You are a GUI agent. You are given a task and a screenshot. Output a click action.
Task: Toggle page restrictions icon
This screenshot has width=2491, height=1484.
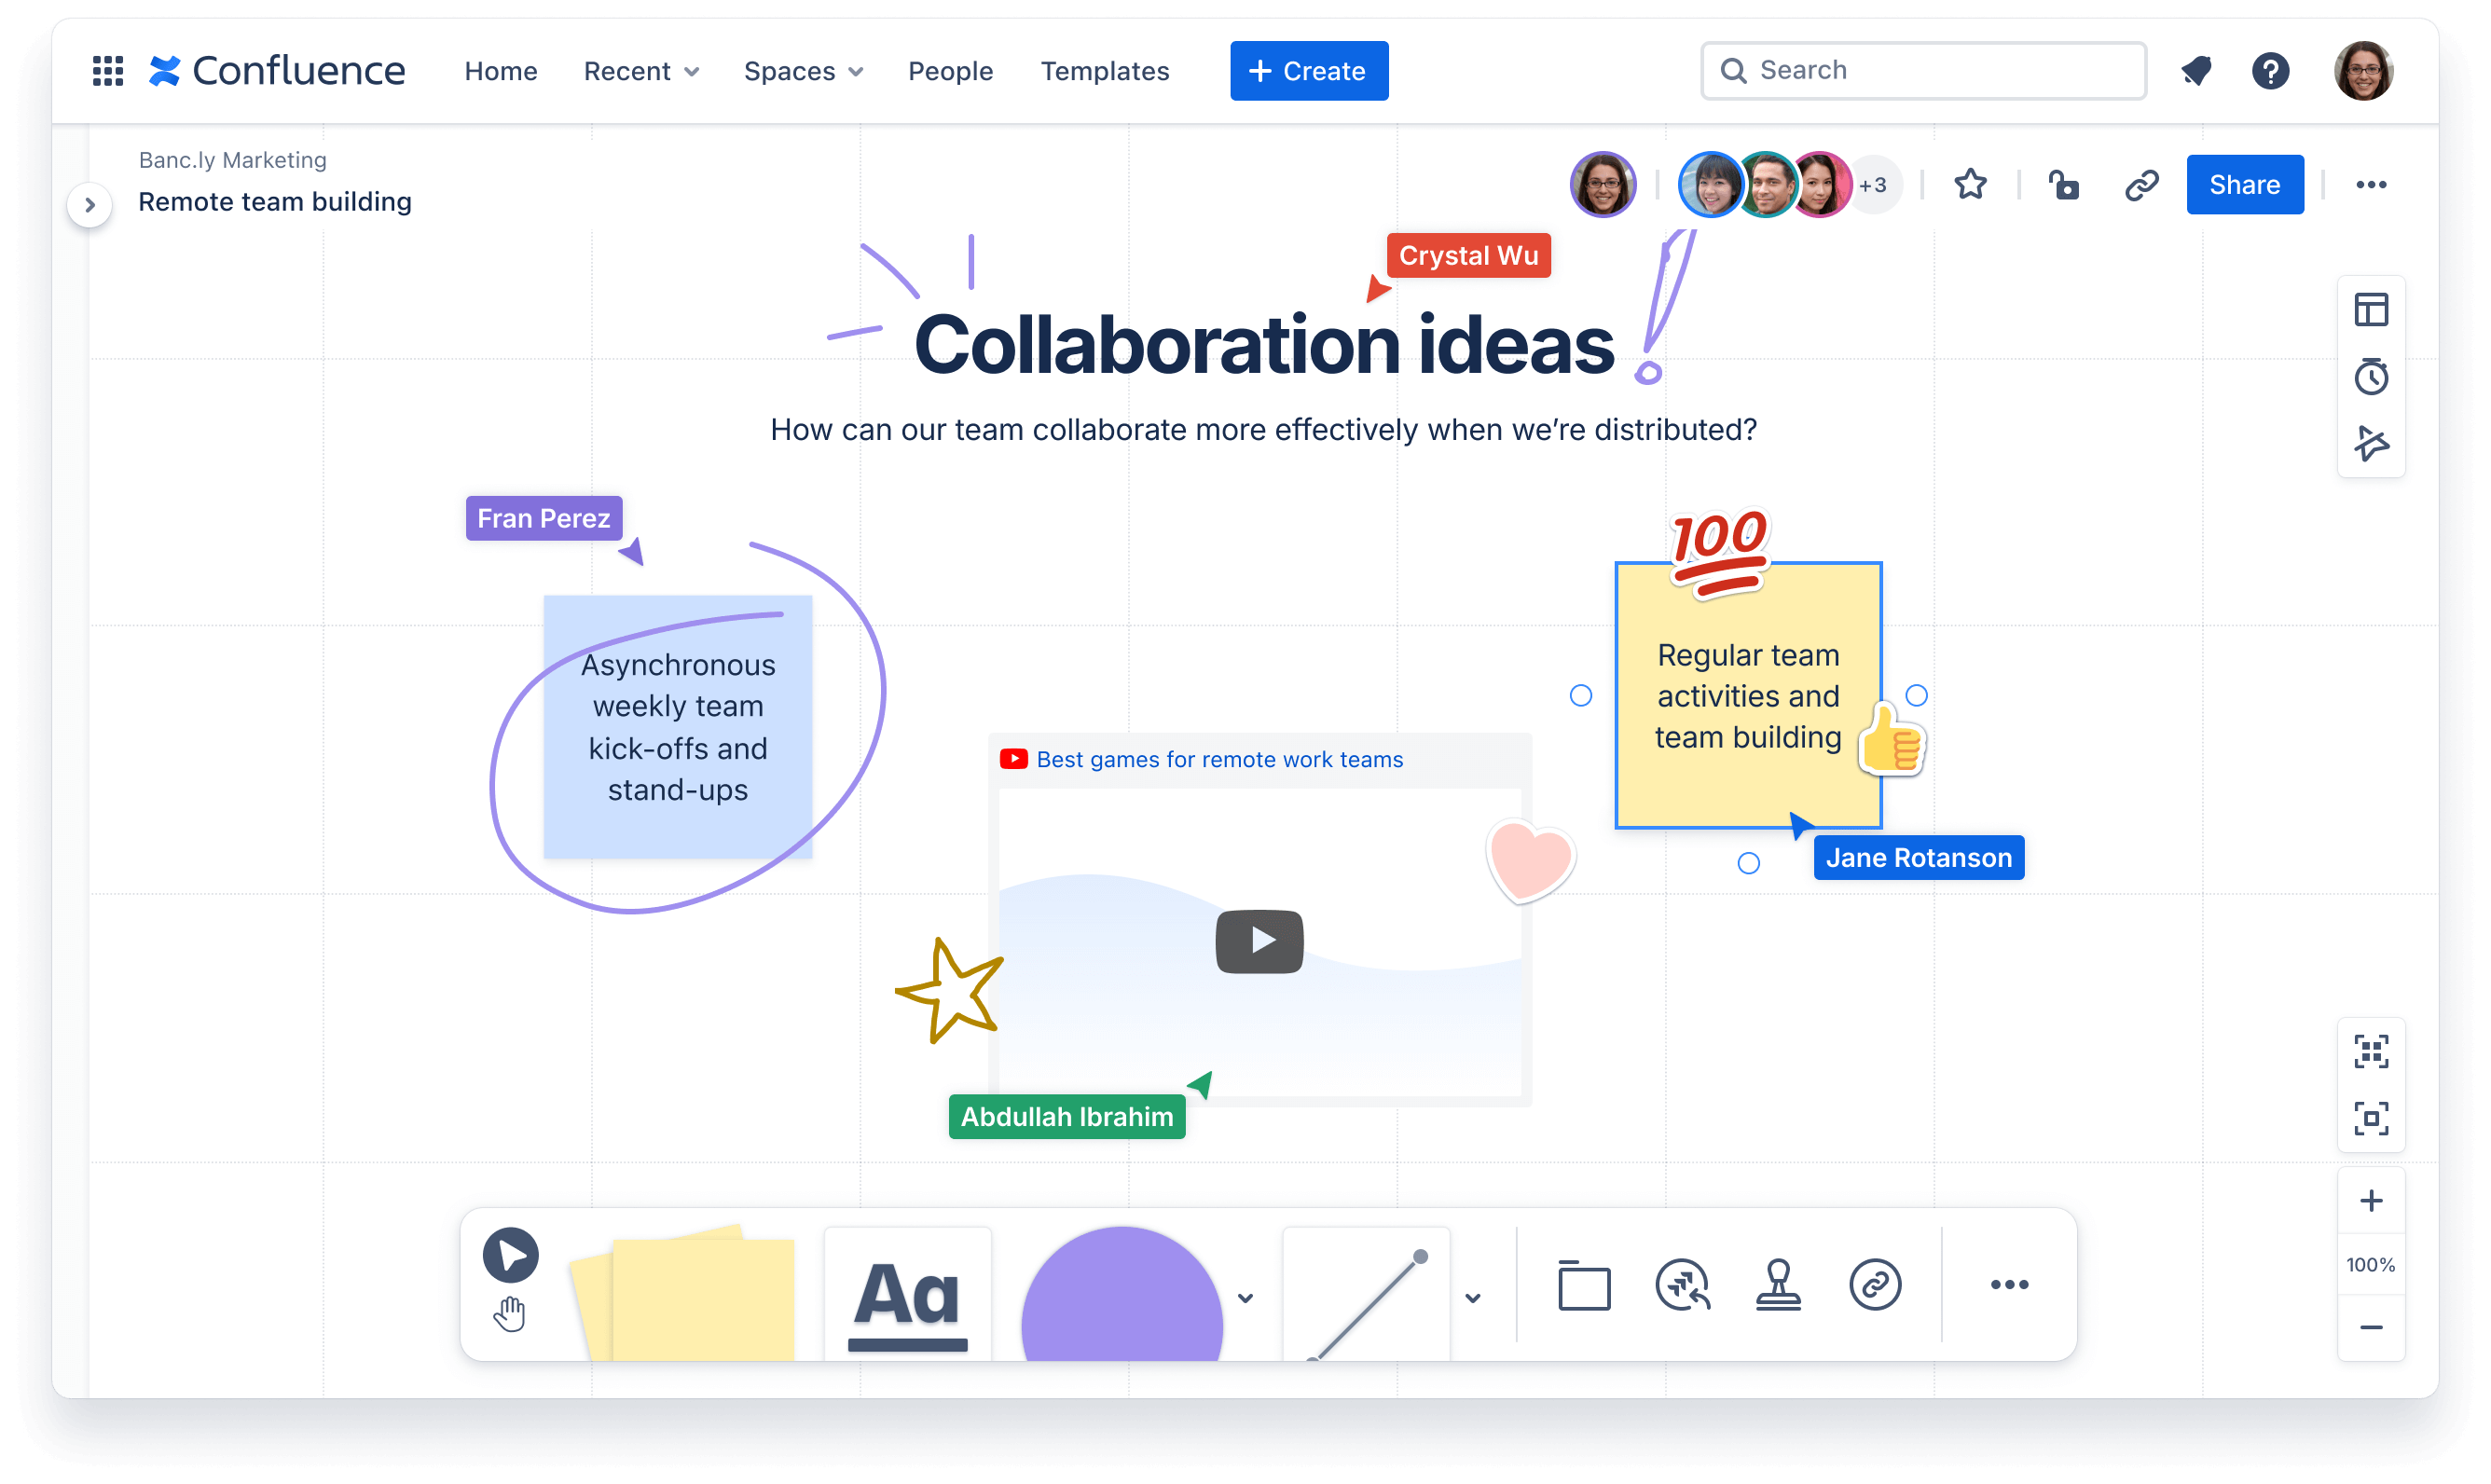click(2063, 184)
